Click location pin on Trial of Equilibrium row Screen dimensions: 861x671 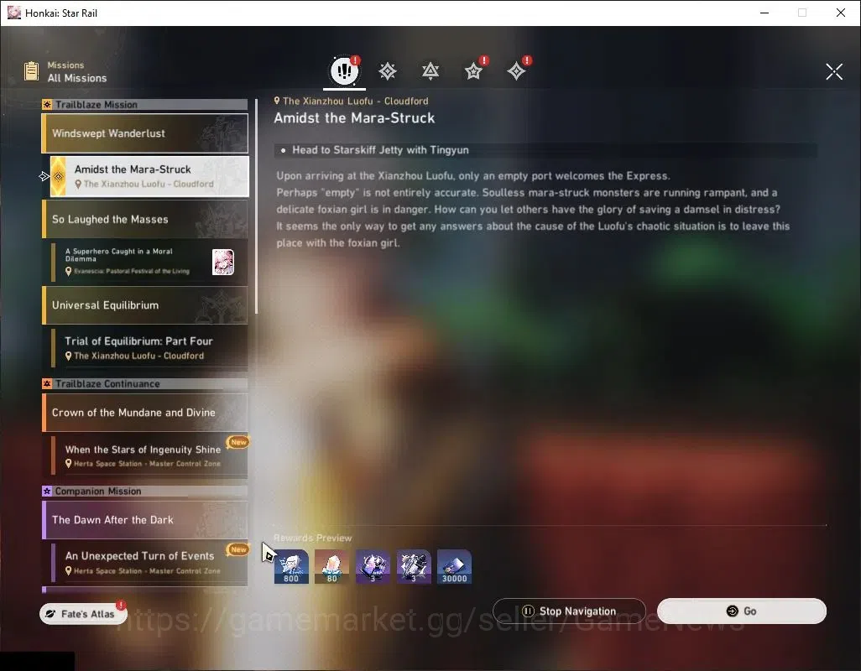[69, 356]
